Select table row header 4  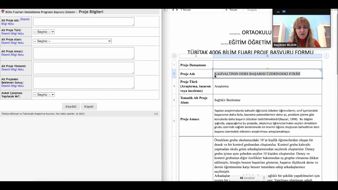(x=174, y=100)
